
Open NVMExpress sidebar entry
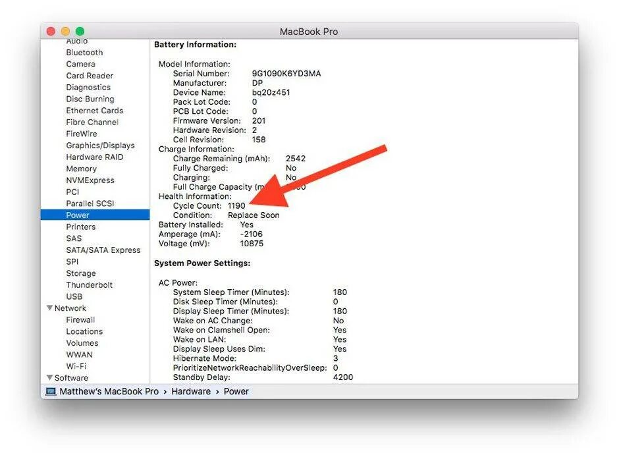pos(90,180)
